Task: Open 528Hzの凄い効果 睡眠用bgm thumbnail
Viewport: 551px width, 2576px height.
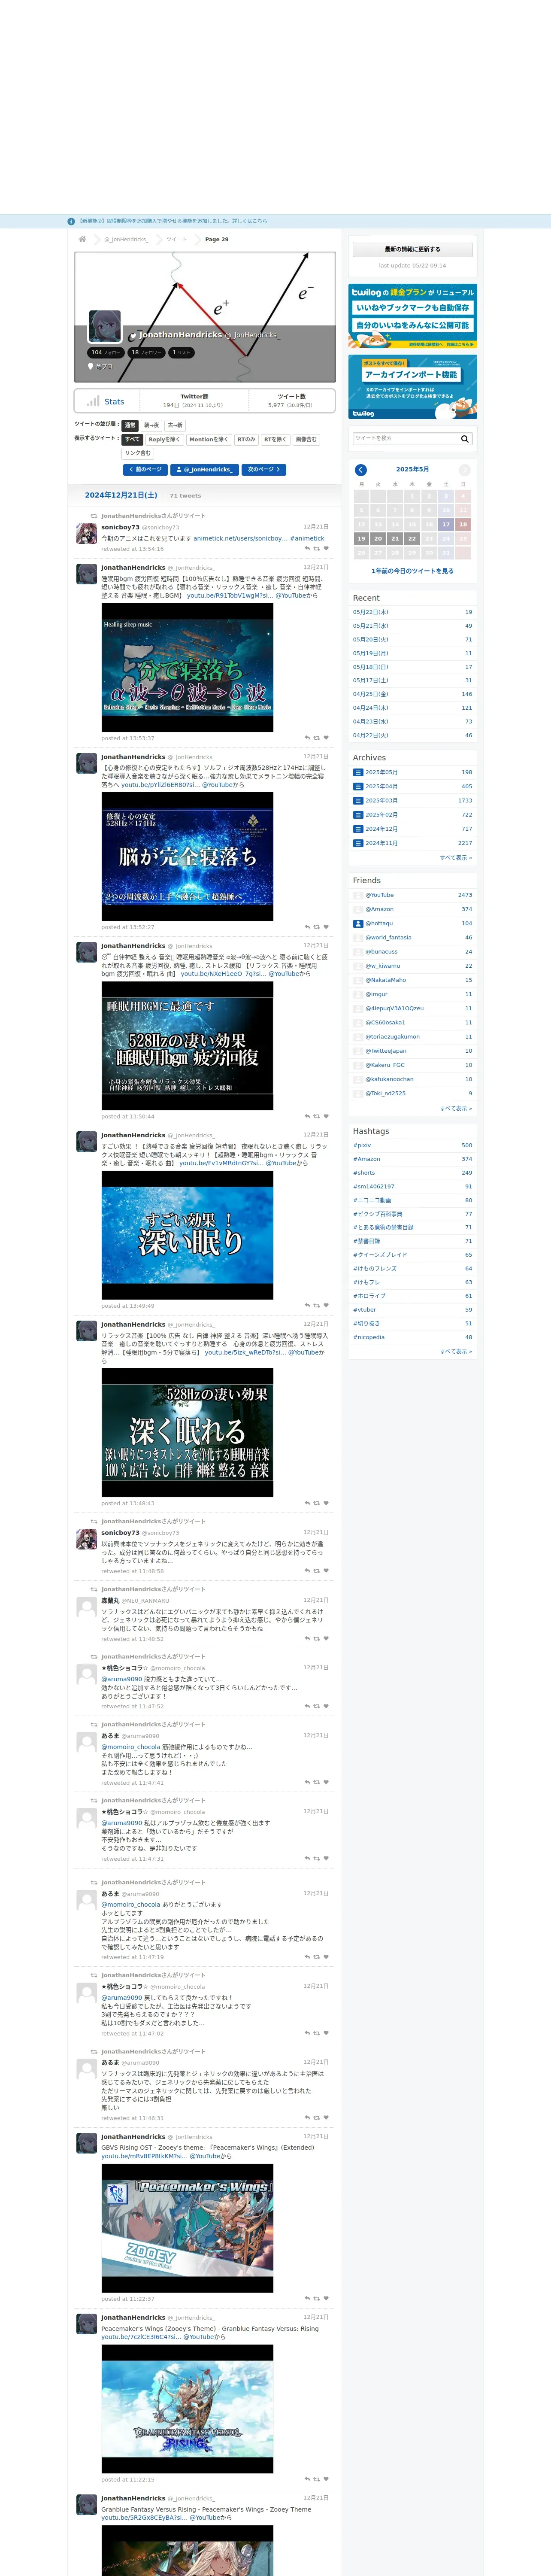Action: [x=187, y=1046]
